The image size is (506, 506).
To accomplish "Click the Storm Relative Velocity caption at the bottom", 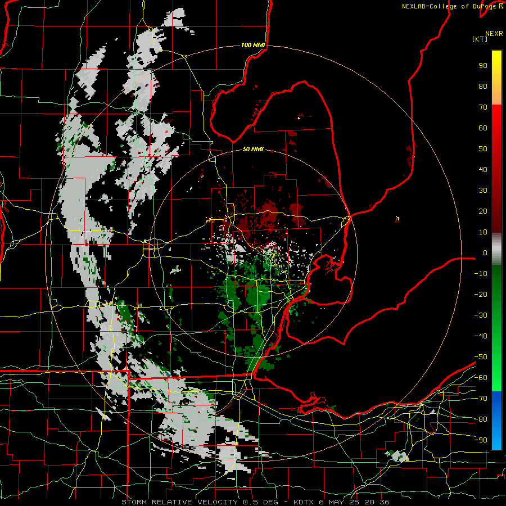I will point(255,502).
